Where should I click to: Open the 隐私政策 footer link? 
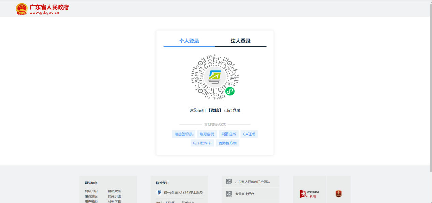[x=115, y=191]
